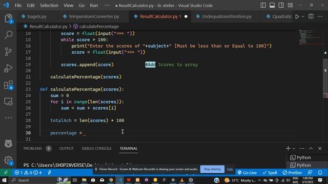Open the DEBUG CONSOLE panel tab

(x=96, y=149)
